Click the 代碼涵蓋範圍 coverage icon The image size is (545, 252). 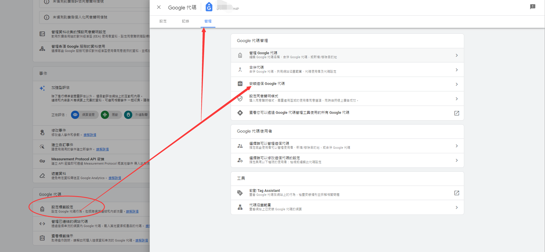pyautogui.click(x=240, y=207)
